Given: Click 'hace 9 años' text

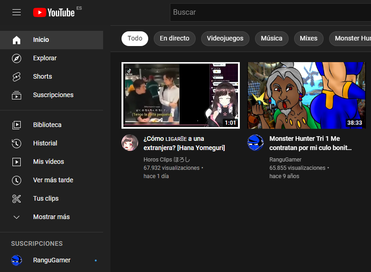Looking at the screenshot, I should coord(284,176).
